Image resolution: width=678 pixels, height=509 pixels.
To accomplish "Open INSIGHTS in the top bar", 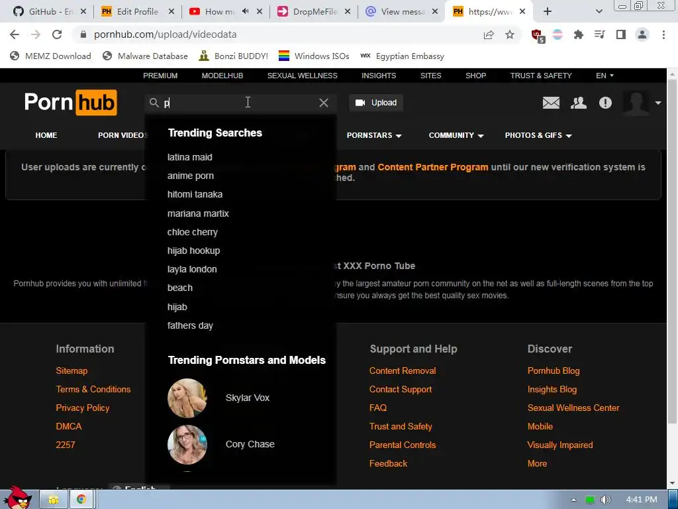I will (x=379, y=76).
